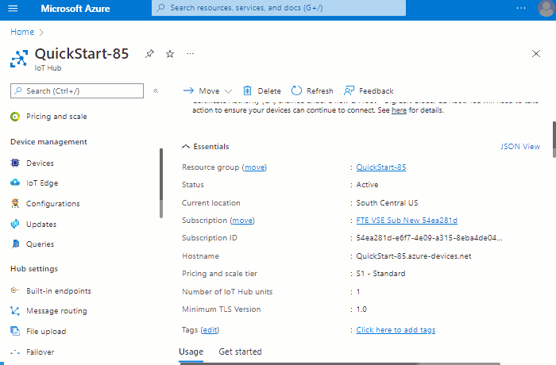The height and width of the screenshot is (365, 556).
Task: Open Configurations menu item
Action: (x=53, y=204)
